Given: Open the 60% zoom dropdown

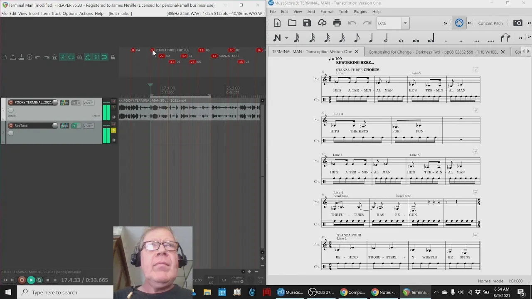Looking at the screenshot, I should 405,23.
